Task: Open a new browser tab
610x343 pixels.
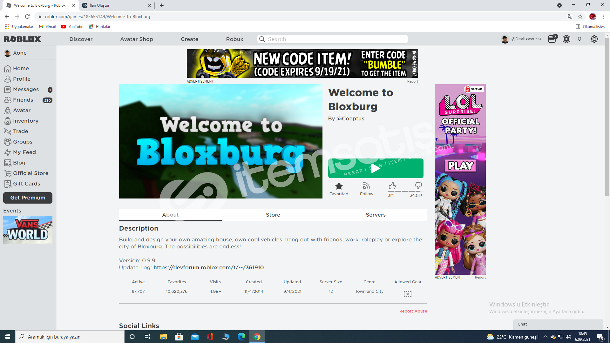Action: coord(162,5)
